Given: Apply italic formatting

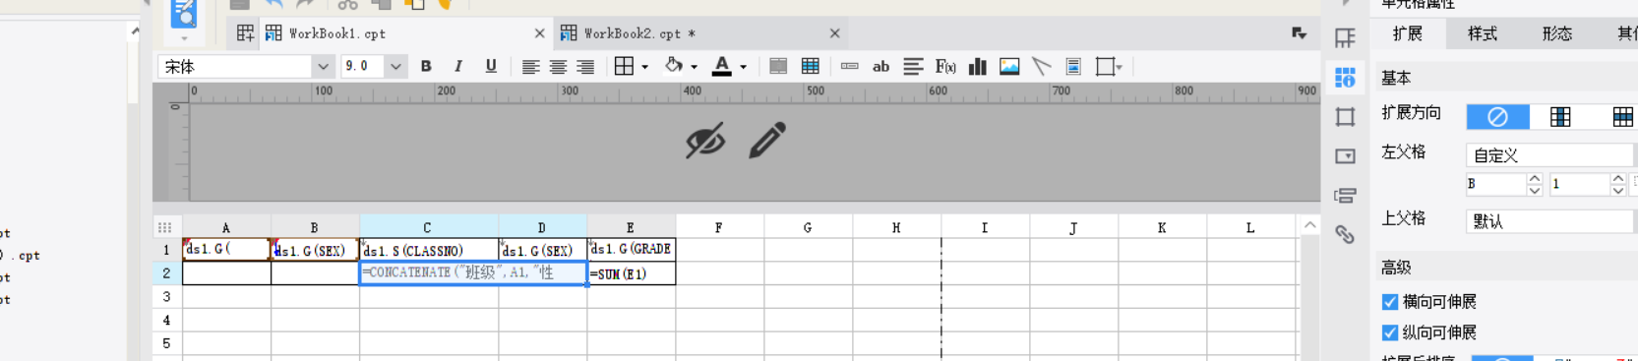Looking at the screenshot, I should pyautogui.click(x=458, y=66).
